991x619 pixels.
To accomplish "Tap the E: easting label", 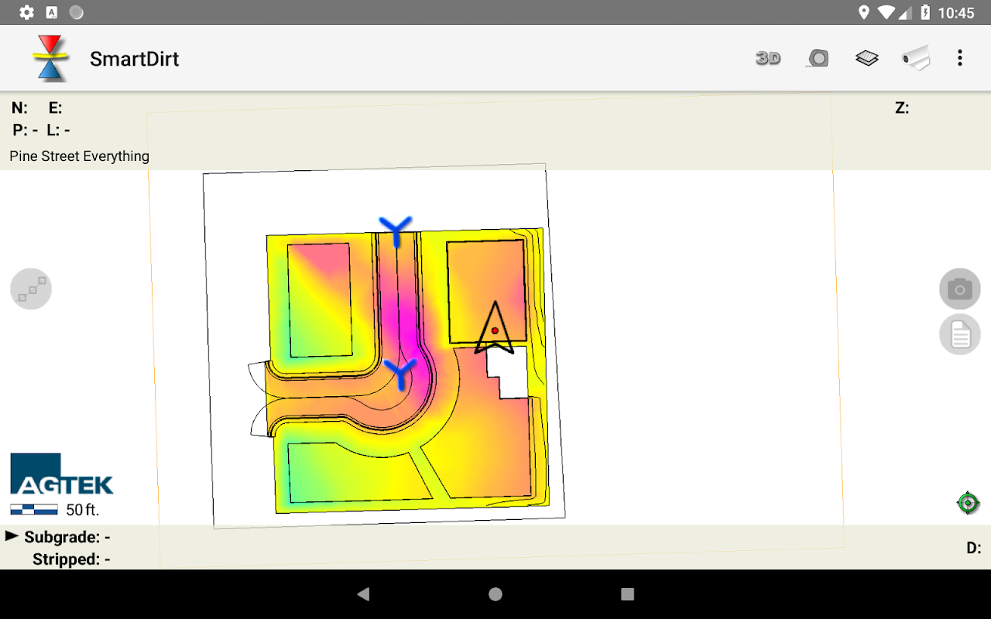I will point(56,108).
